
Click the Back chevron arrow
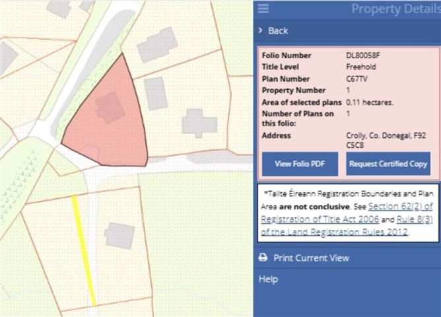261,31
